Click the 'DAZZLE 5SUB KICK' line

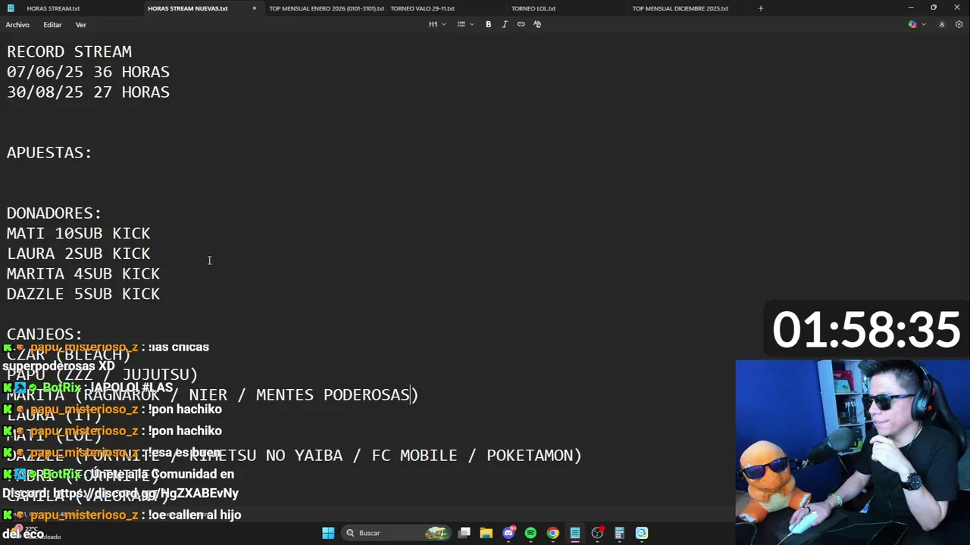coord(83,294)
